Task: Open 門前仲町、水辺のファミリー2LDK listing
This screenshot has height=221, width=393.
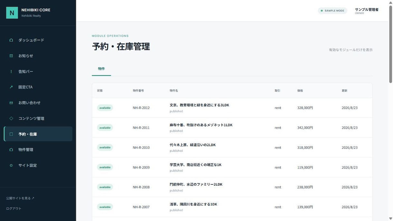Action: coord(196,184)
